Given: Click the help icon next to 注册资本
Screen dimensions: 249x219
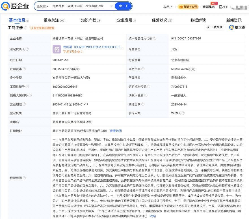Looking at the screenshot, I should 24,69.
